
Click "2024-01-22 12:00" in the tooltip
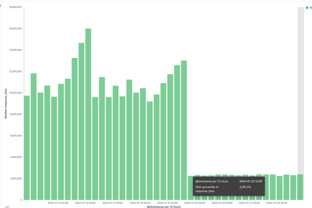point(251,181)
